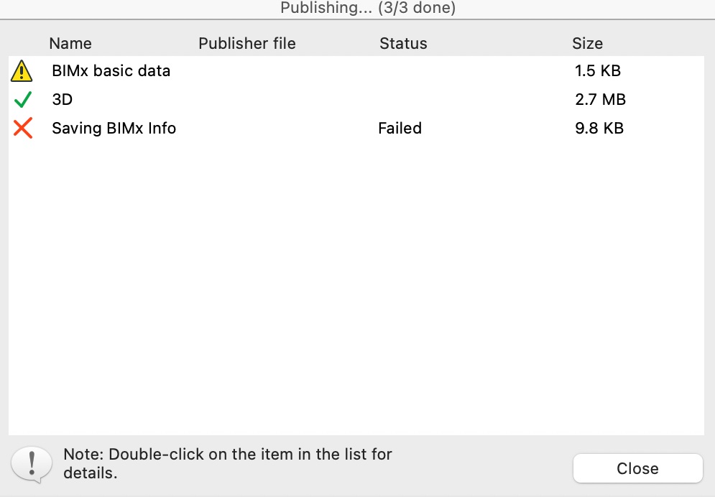This screenshot has height=497, width=715.
Task: Click the 9.8 KB size value
Action: point(599,128)
